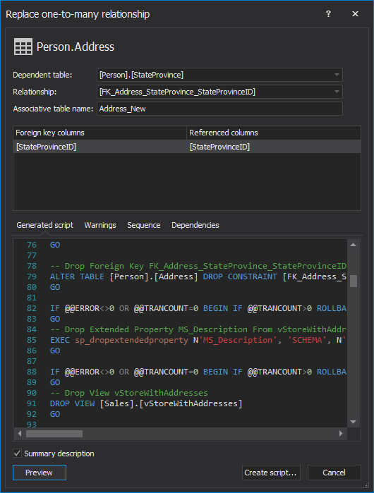Toggle the Summary description checkbox
374x493 pixels.
pos(18,454)
